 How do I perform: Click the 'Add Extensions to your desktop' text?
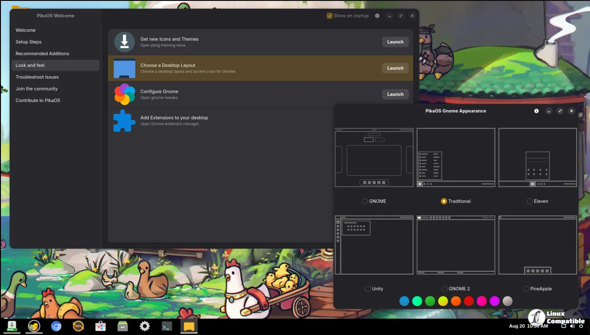(174, 118)
